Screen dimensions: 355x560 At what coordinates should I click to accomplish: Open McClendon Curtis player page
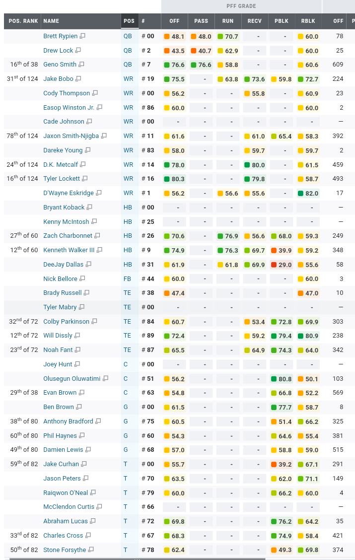[69, 507]
